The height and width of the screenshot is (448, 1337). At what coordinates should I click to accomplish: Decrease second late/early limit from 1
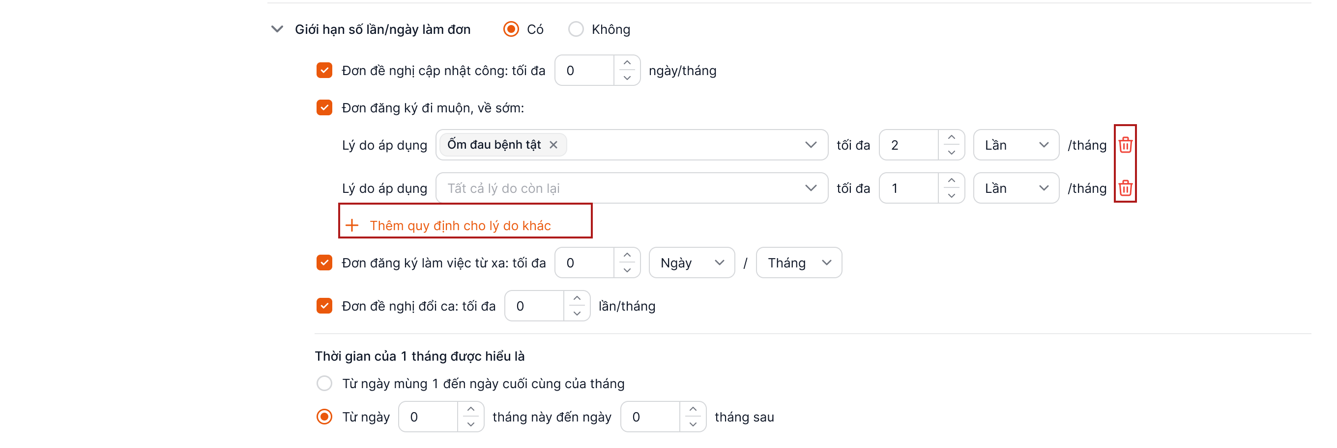(951, 196)
